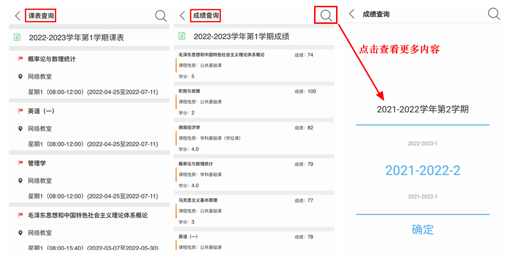Tap the red flag beside 管理学

tap(21, 163)
